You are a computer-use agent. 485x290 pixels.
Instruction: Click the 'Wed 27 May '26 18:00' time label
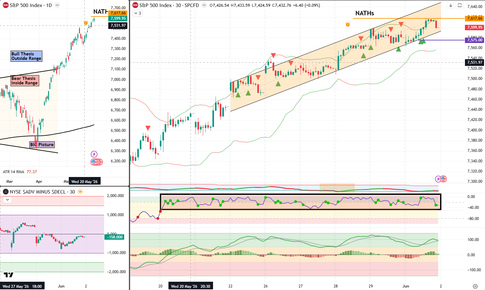pos(22,286)
